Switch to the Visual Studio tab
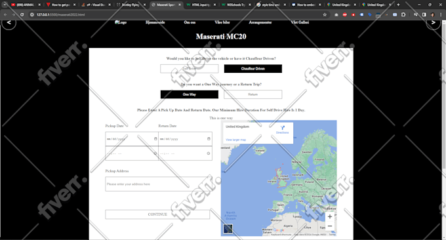Viewport: 446px width, 240px height. [96, 5]
